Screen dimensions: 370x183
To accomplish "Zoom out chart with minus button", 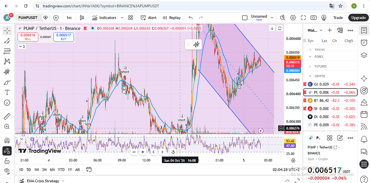I will (x=134, y=152).
